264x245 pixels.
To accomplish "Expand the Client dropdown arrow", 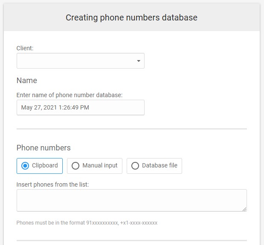I will [x=139, y=61].
